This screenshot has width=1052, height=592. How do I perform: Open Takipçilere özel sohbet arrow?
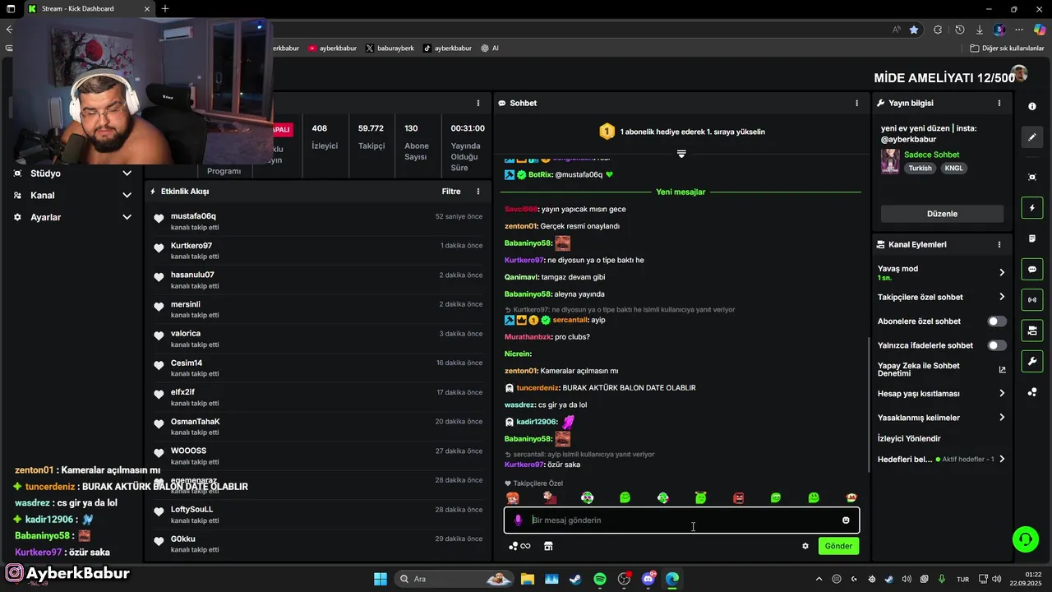tap(1002, 297)
